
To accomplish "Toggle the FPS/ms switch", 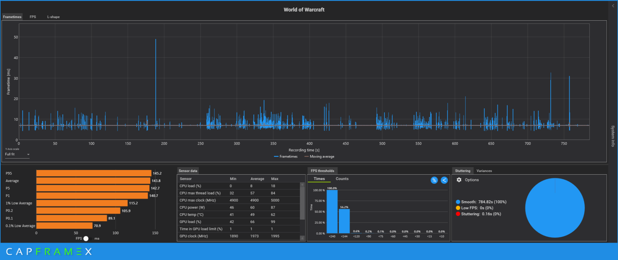I will coord(86,238).
